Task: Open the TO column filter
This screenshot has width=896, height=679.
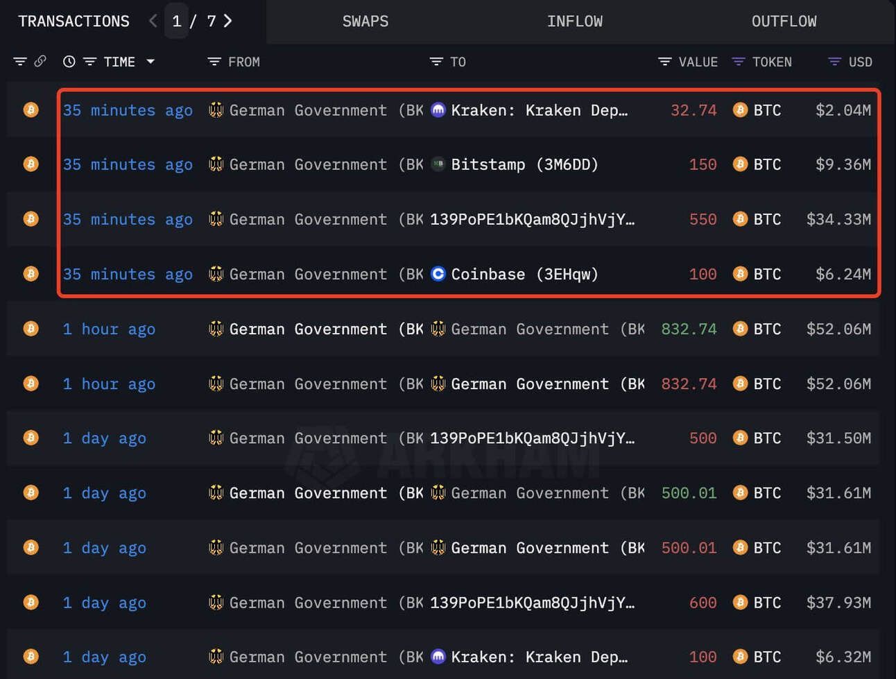Action: coord(436,62)
